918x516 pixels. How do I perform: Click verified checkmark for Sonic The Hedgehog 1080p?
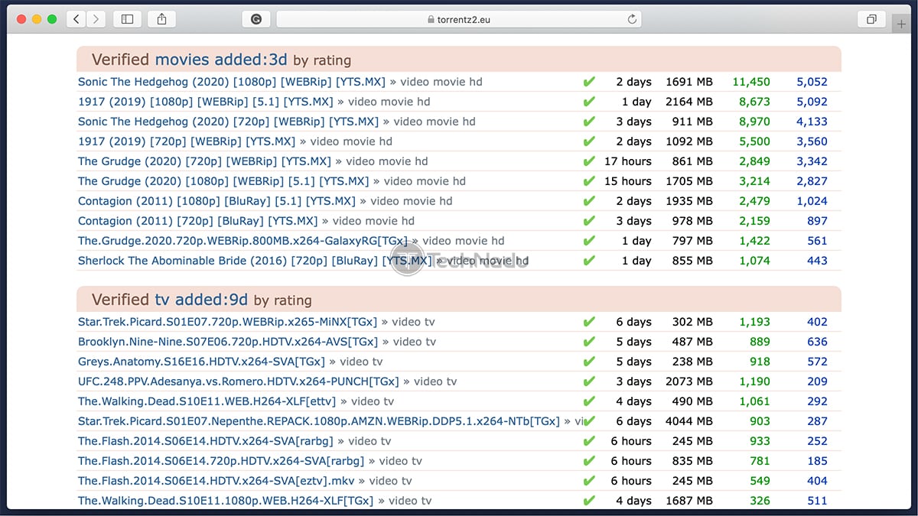(x=588, y=82)
